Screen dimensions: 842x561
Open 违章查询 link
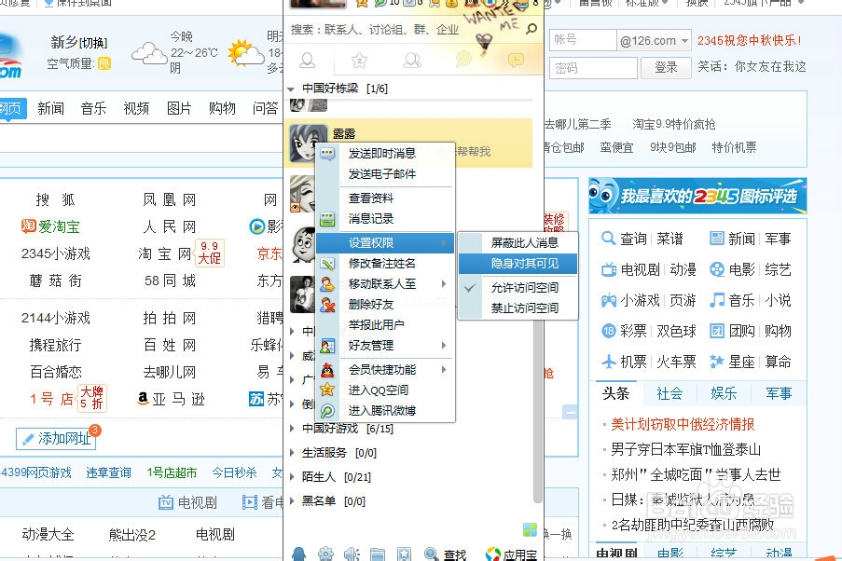click(108, 472)
